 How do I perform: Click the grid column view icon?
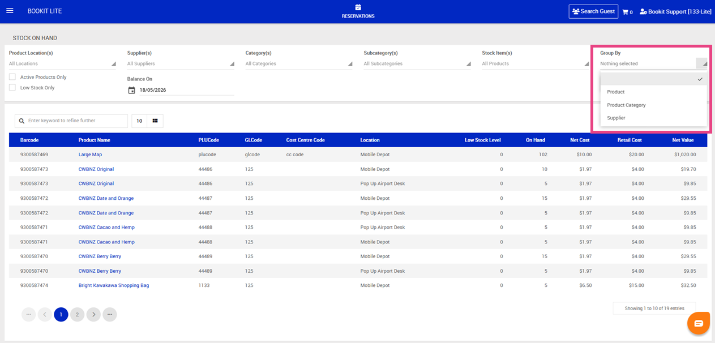click(x=155, y=121)
